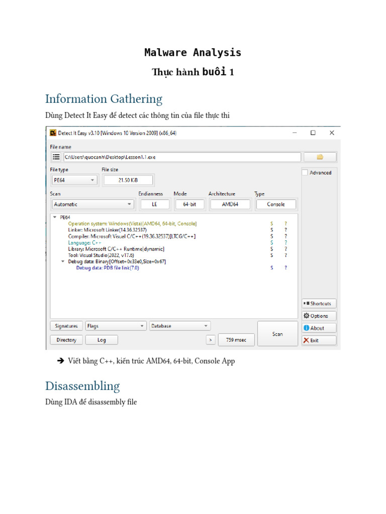Click the hamburger list icon beside file path
Screen dimensions: 386x514
click(x=56, y=157)
